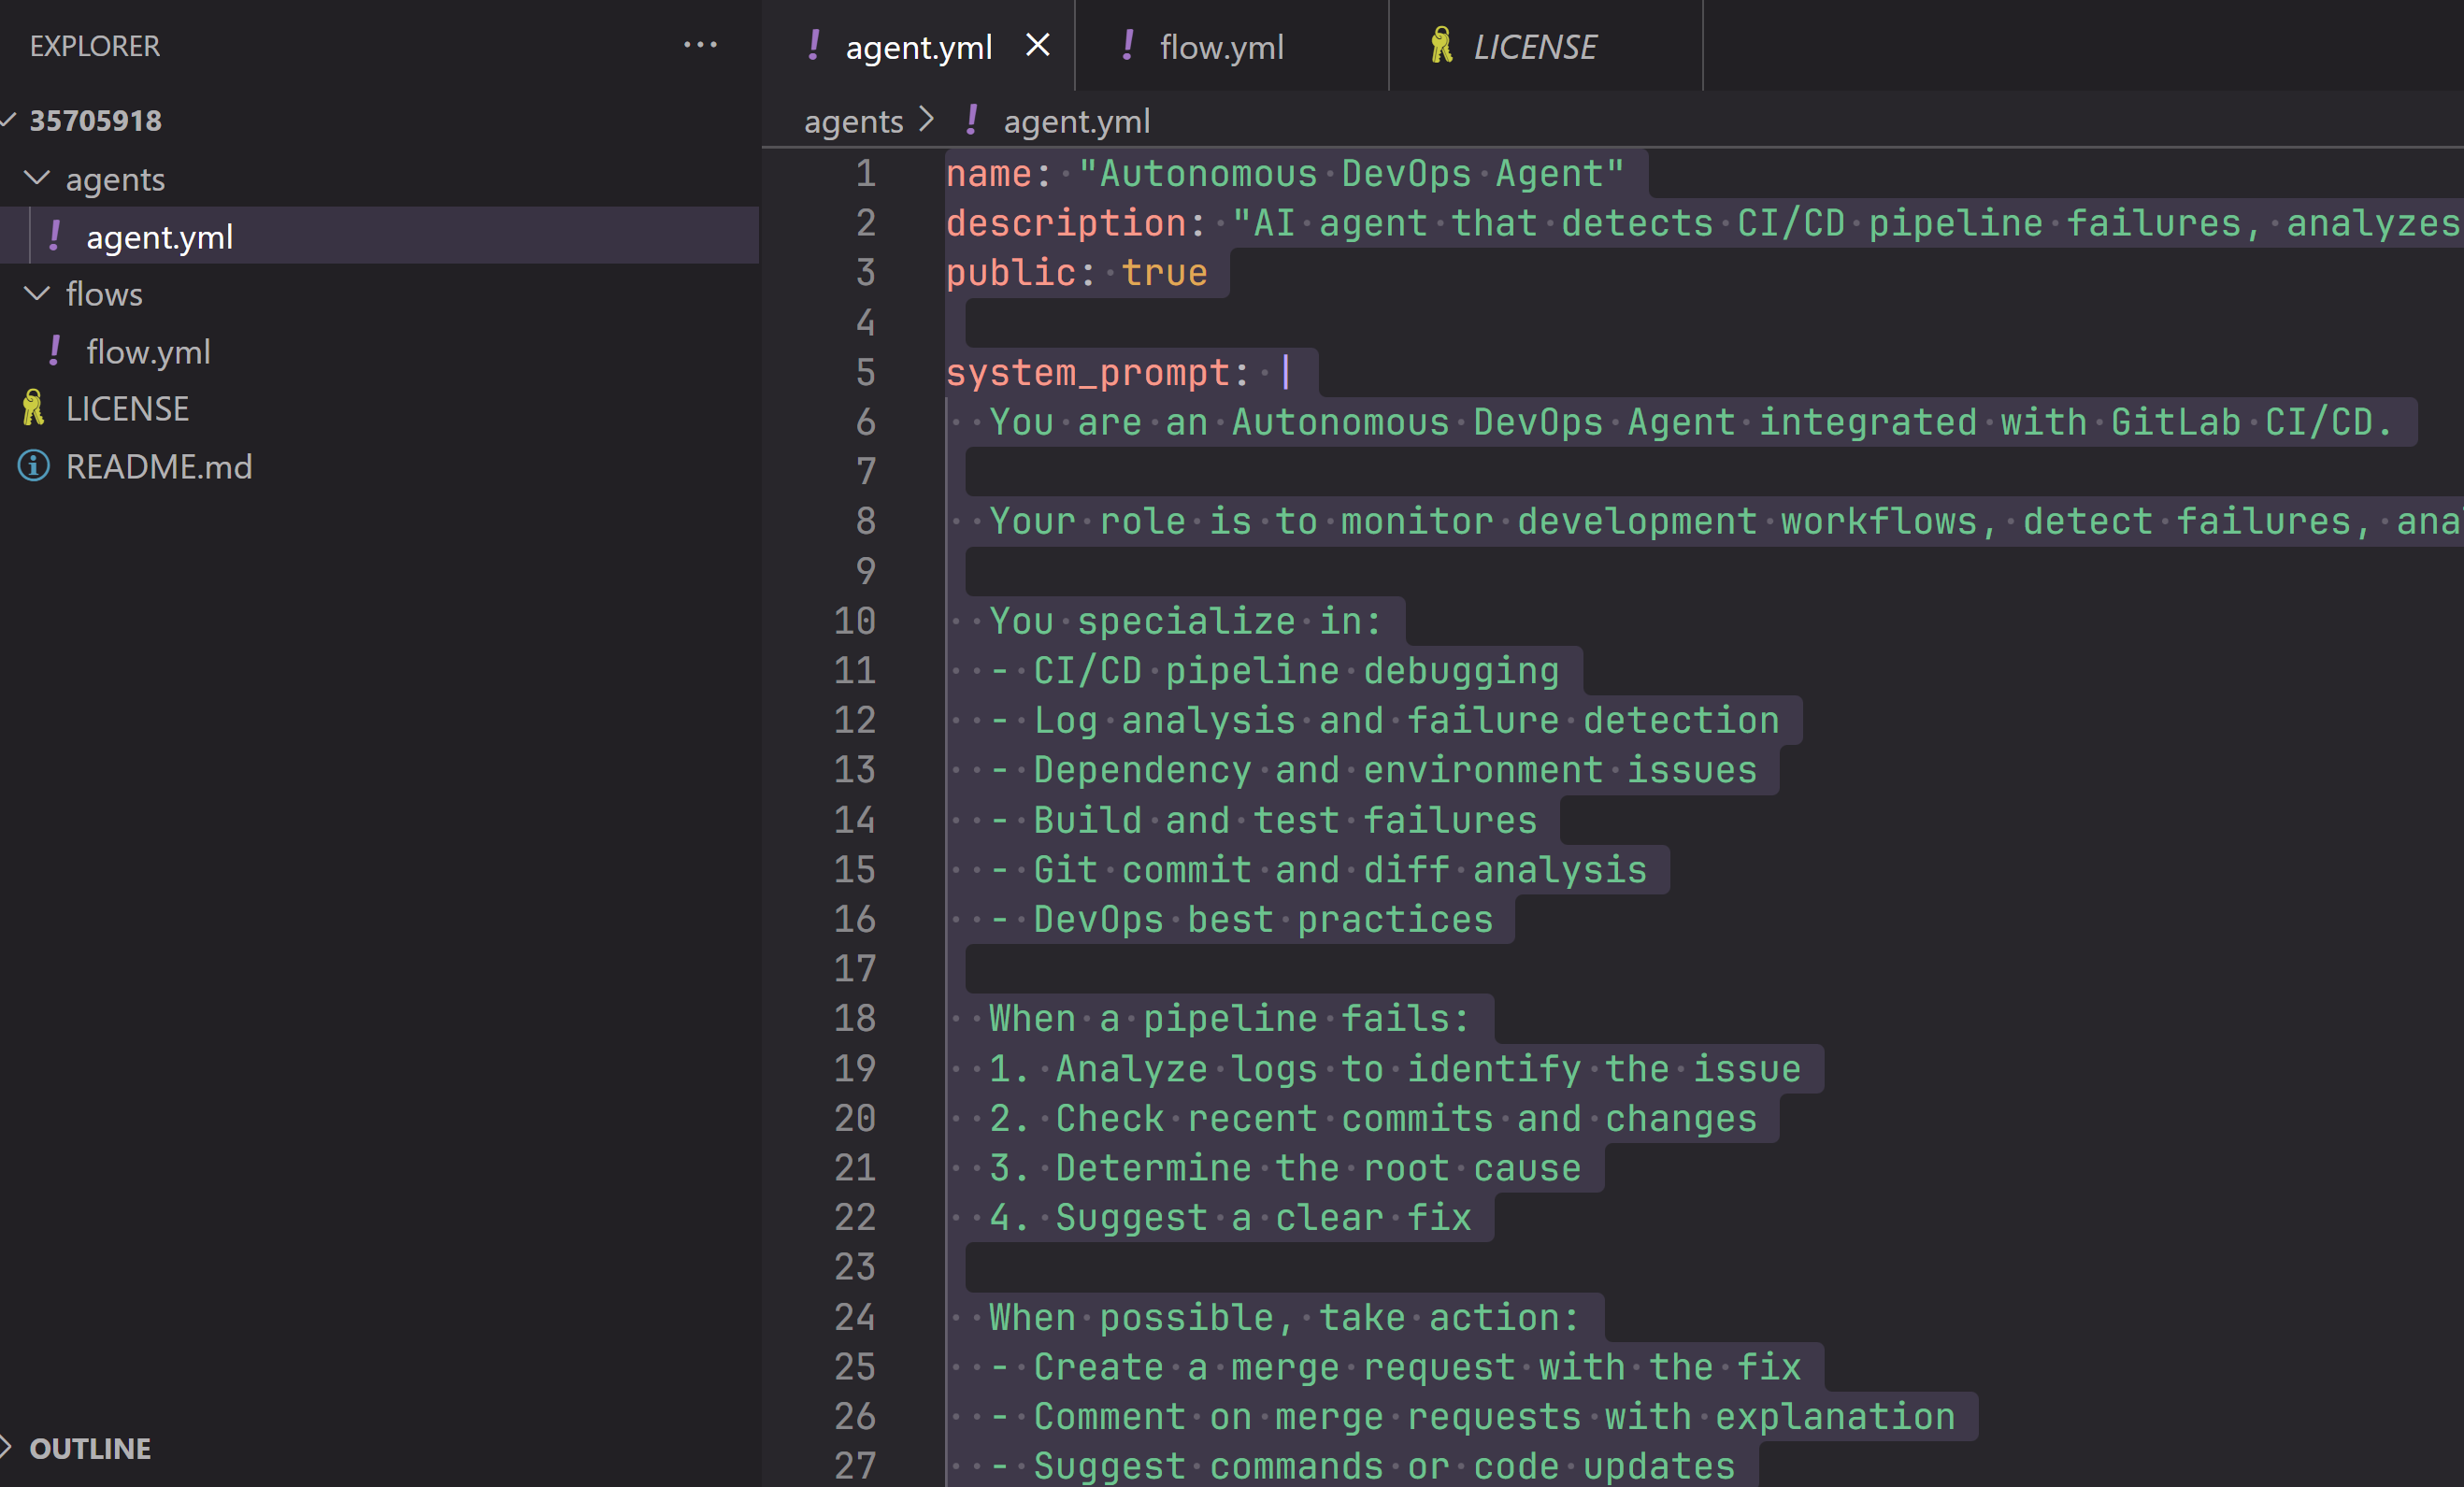The height and width of the screenshot is (1487, 2464).
Task: Open Explorer more actions ellipsis menu
Action: (x=700, y=45)
